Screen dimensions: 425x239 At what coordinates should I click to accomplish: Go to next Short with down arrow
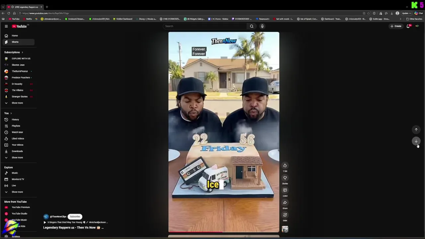[416, 141]
